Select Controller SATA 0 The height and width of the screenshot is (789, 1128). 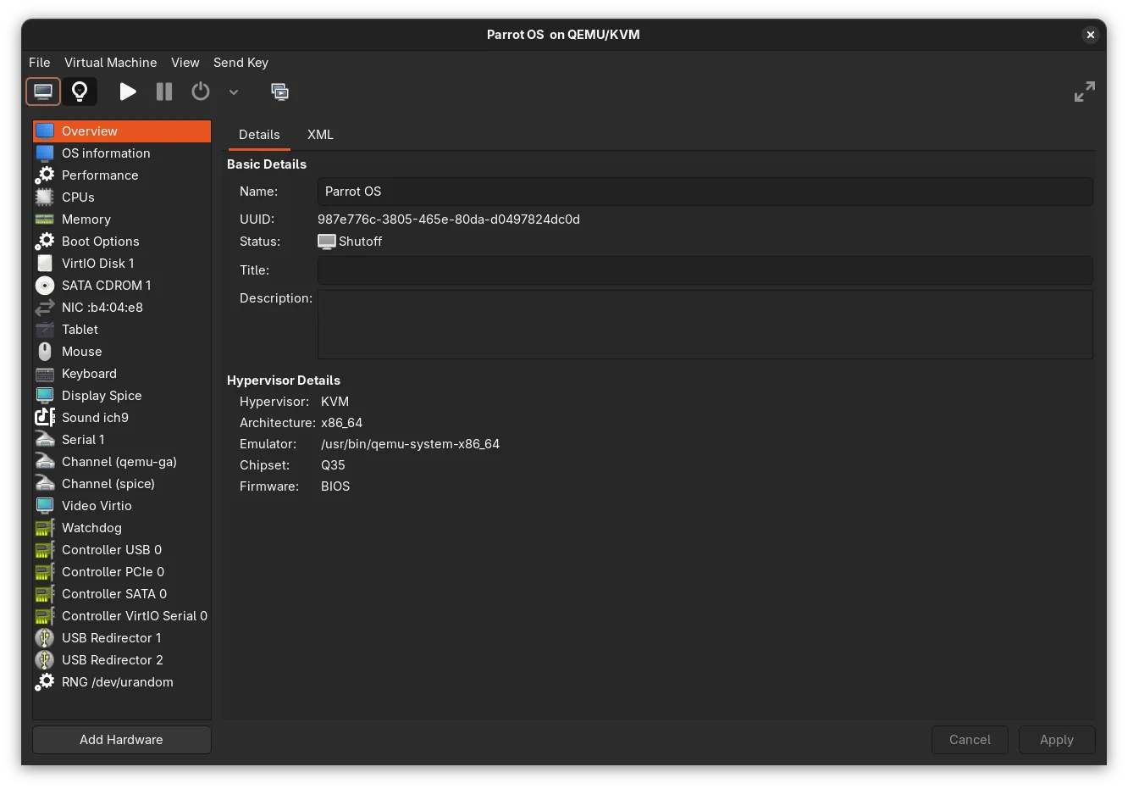[122, 594]
